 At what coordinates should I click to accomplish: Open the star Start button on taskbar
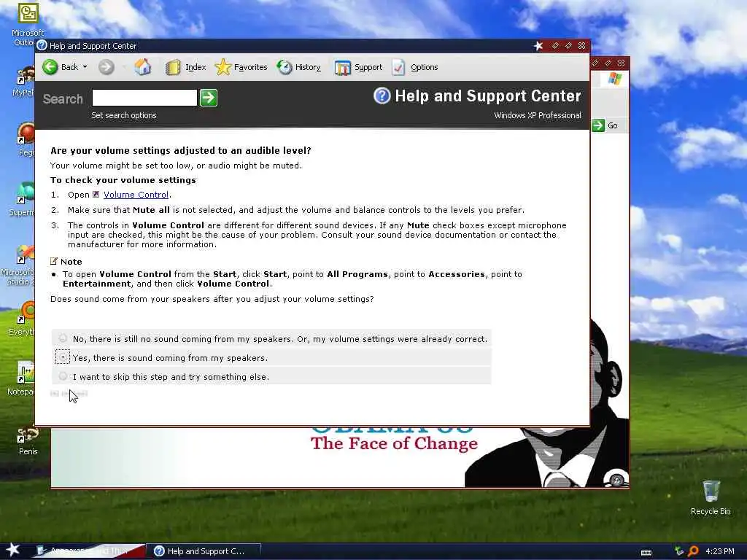pyautogui.click(x=12, y=550)
